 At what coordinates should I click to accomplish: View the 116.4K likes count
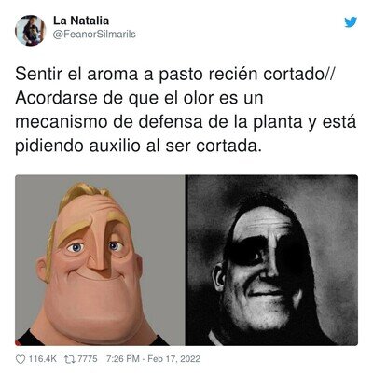coord(43,359)
